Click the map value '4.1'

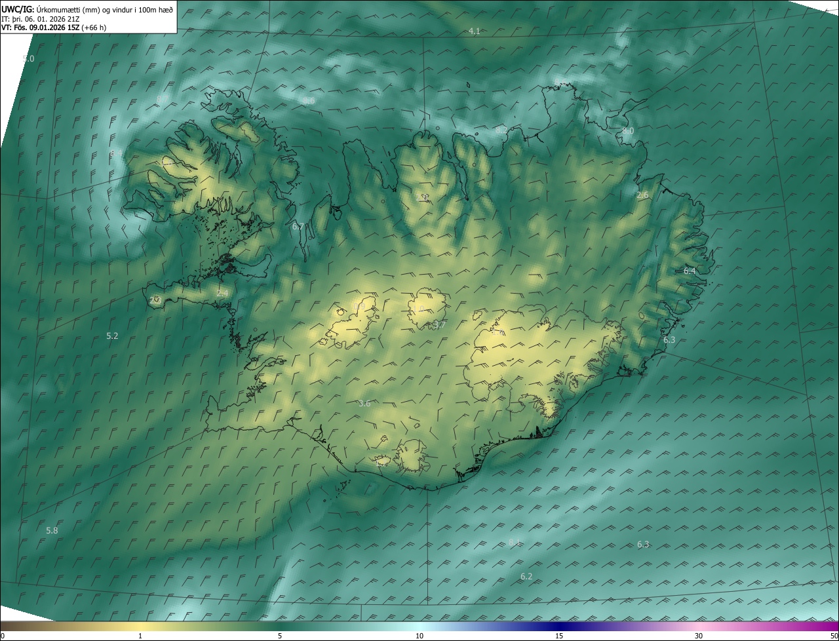(475, 31)
